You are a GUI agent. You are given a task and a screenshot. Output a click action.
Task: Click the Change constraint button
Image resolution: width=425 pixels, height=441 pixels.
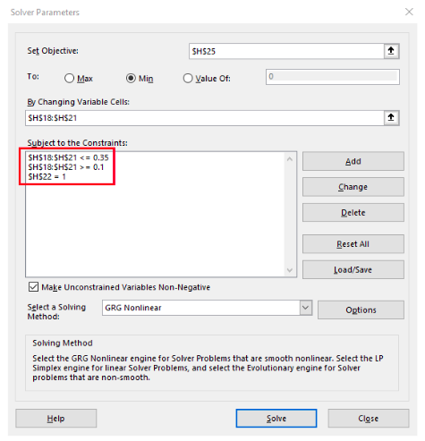(x=353, y=187)
